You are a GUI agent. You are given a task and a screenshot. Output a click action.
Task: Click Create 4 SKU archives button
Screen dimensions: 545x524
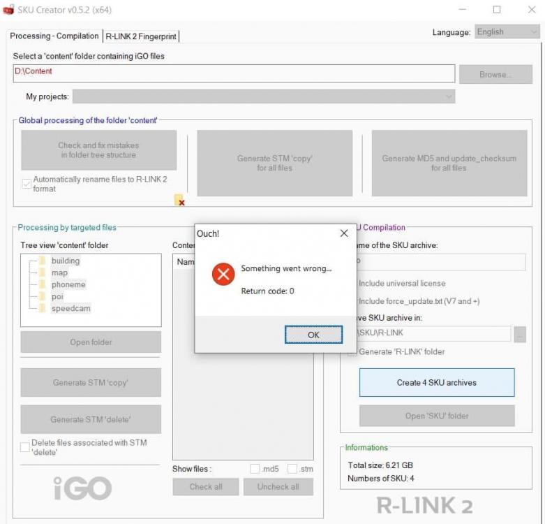pos(437,382)
